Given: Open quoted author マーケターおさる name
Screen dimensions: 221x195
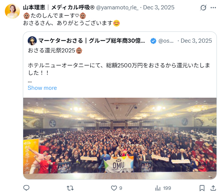Looking at the screenshot, I should pyautogui.click(x=92, y=41).
